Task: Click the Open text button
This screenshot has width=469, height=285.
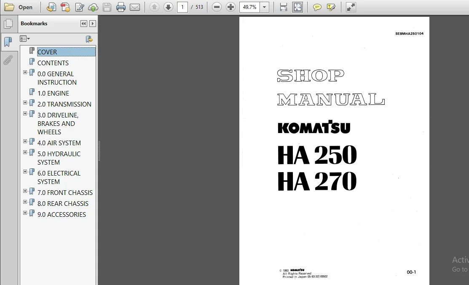Action: pyautogui.click(x=25, y=7)
